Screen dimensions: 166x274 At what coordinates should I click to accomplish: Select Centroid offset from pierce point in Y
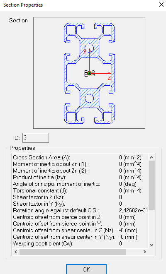(x=80, y=224)
